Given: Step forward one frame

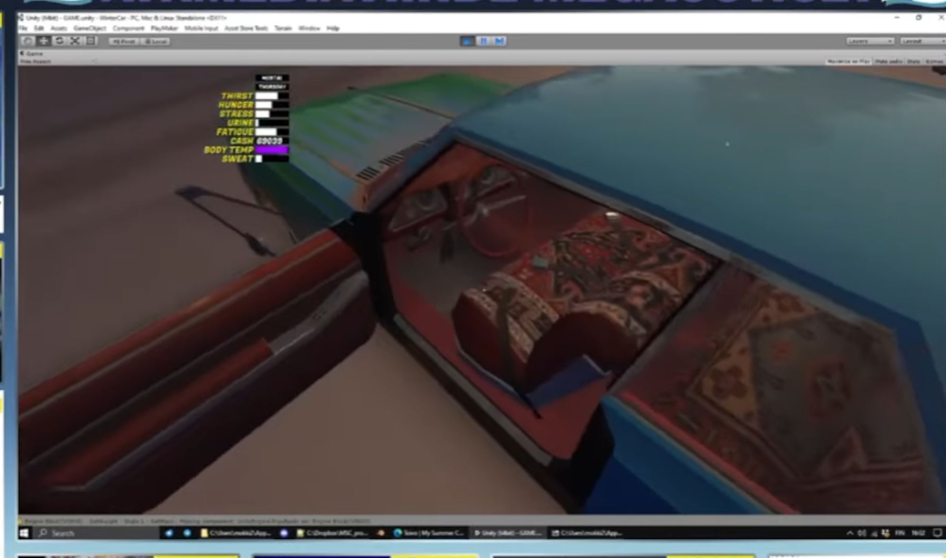Looking at the screenshot, I should coord(499,41).
